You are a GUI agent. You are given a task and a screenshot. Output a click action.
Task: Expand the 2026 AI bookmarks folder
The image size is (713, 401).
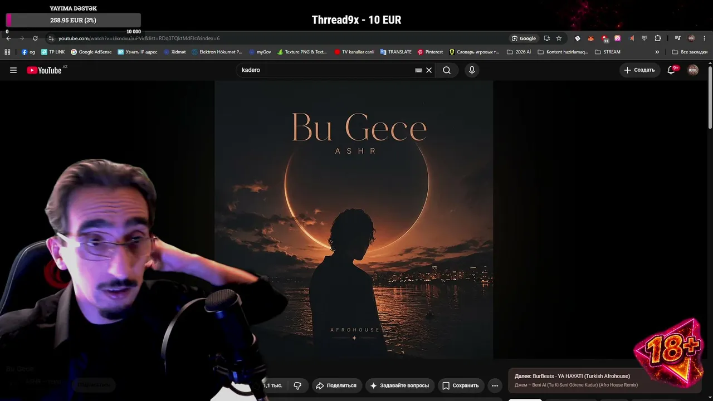[519, 52]
